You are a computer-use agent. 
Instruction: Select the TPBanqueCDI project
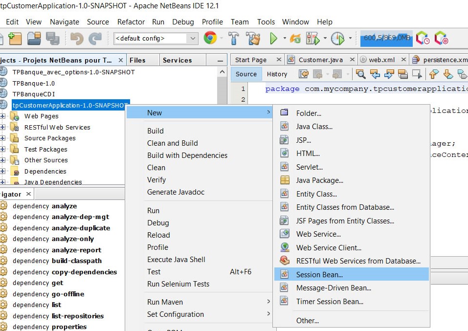[x=33, y=94]
